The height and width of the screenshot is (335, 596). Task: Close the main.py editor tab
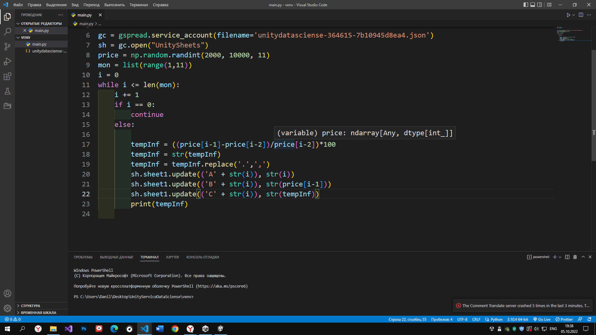tap(100, 15)
